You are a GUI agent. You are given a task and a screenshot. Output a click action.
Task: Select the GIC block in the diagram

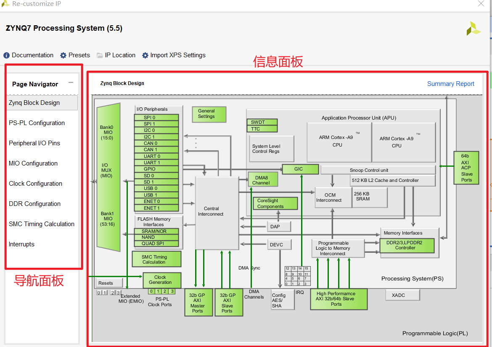(x=300, y=169)
